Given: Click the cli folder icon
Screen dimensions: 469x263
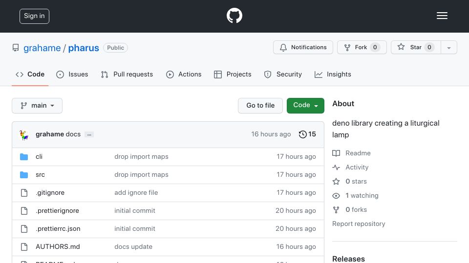Looking at the screenshot, I should click(x=24, y=157).
